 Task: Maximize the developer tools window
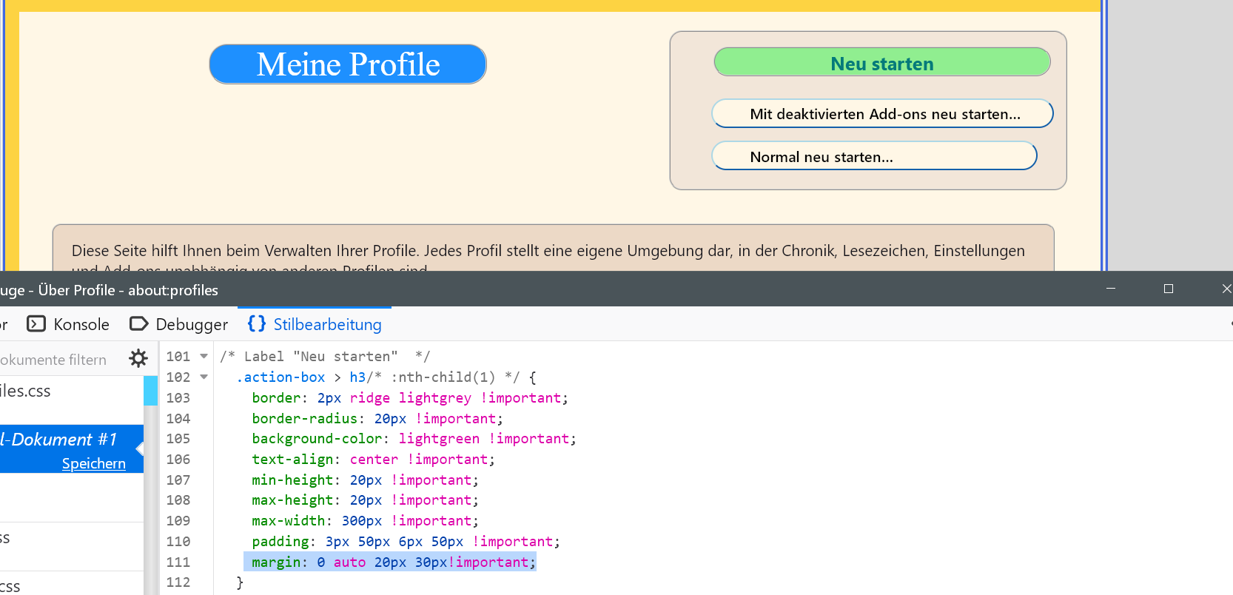pyautogui.click(x=1169, y=289)
